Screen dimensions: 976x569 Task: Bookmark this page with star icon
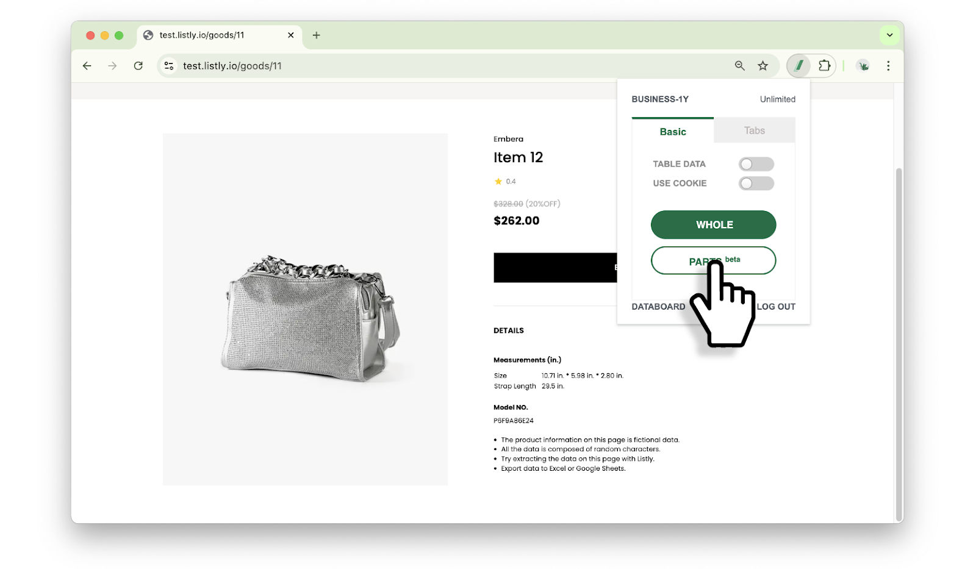762,66
